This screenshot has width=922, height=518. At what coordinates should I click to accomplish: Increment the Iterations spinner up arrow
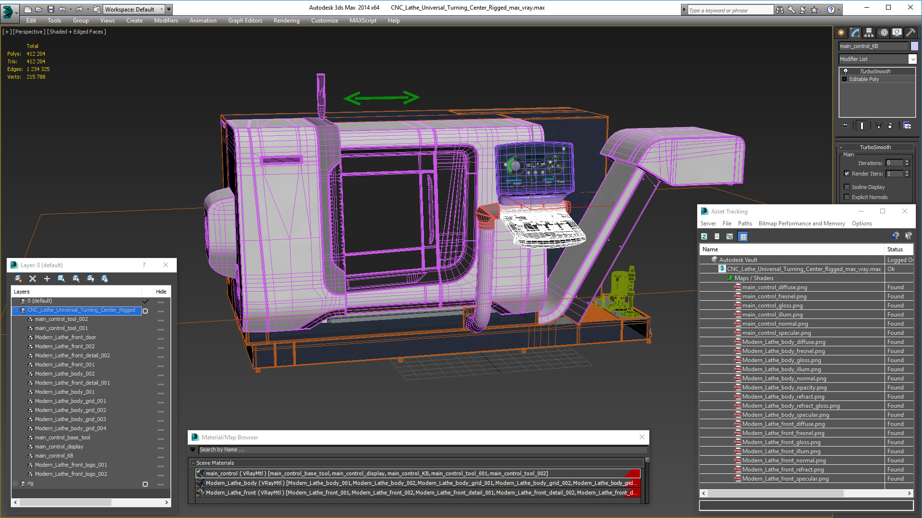(907, 161)
